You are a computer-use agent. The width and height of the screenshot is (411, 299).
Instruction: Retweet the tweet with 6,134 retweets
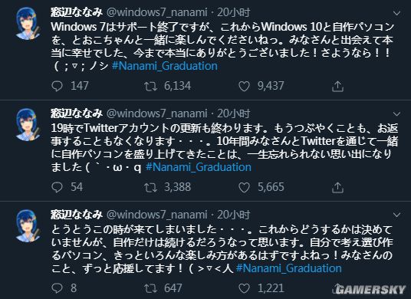coord(151,86)
